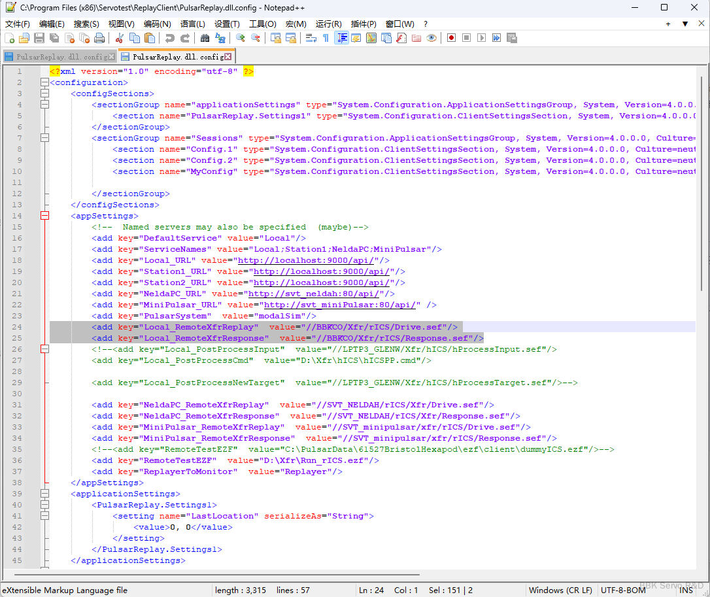Viewport: 710px width, 597px height.
Task: Collapse the appSettings fold marker on line 14
Action: point(44,216)
